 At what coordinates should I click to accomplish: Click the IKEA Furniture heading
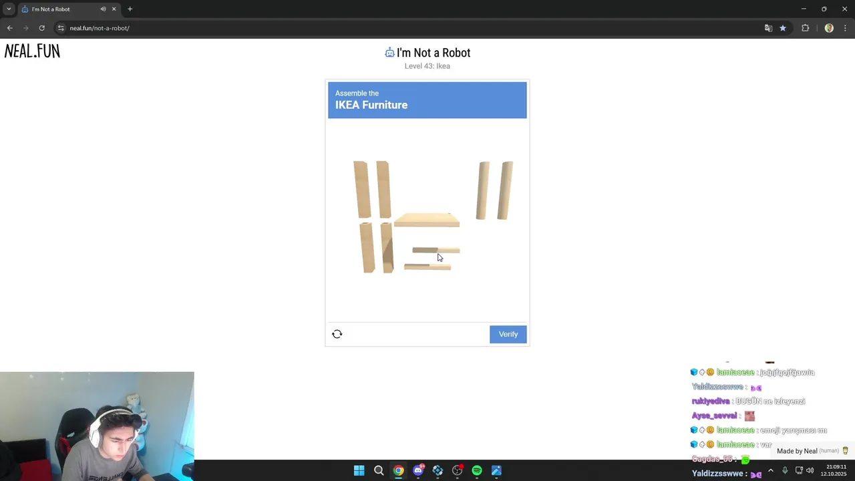tap(371, 105)
